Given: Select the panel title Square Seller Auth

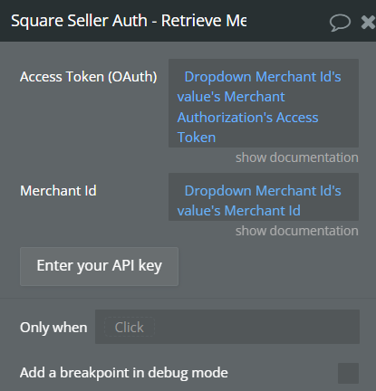Looking at the screenshot, I should [129, 21].
